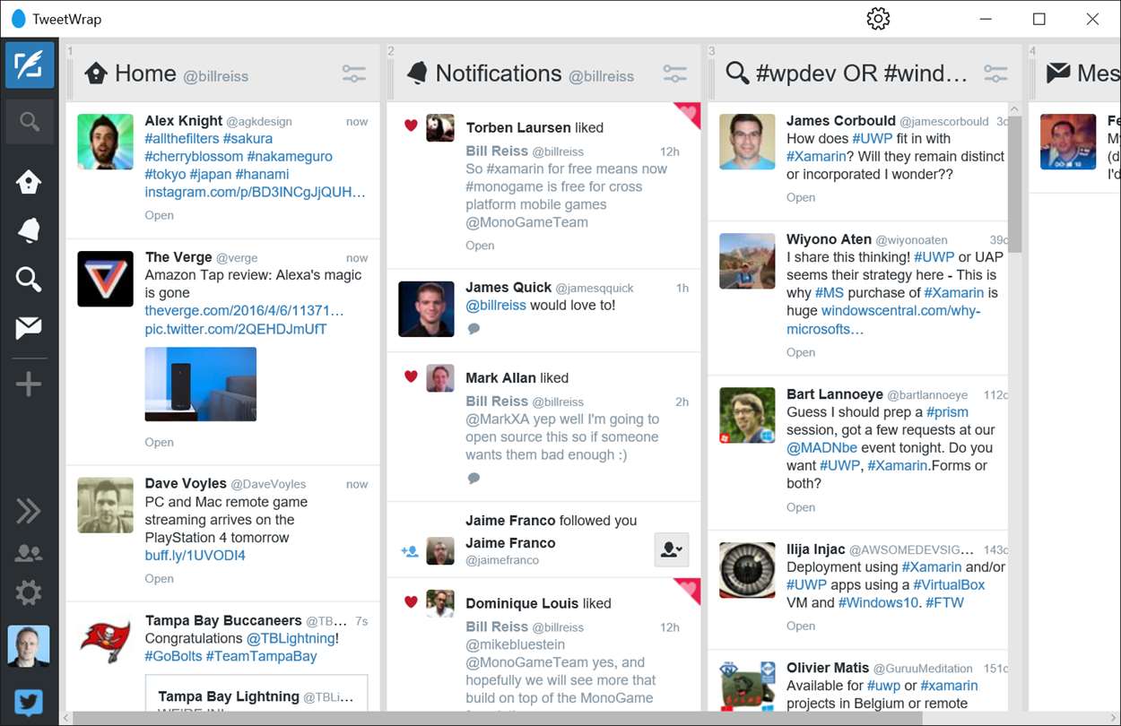This screenshot has width=1121, height=726.
Task: Open Bart Lannoeye's tweet
Action: [x=801, y=507]
